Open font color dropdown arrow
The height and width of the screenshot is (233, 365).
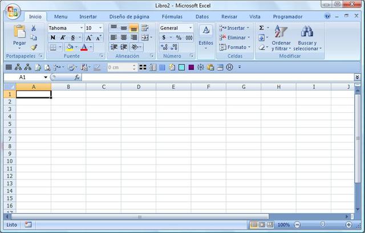point(91,47)
